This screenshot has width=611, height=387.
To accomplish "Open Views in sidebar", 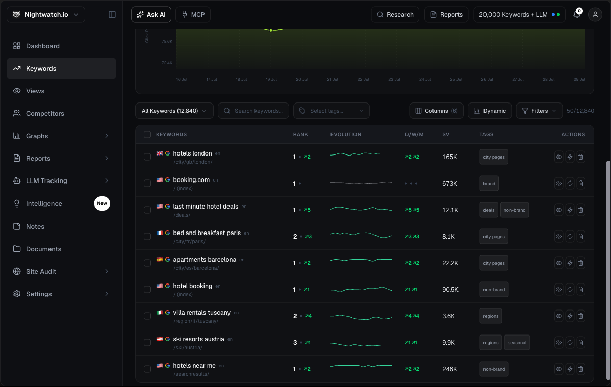I will pyautogui.click(x=61, y=91).
